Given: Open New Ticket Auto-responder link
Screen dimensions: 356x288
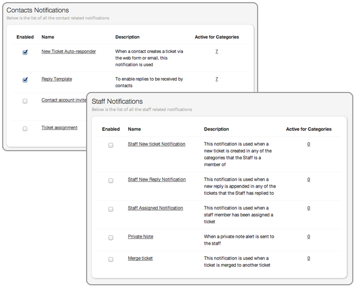Looking at the screenshot, I should click(x=69, y=51).
